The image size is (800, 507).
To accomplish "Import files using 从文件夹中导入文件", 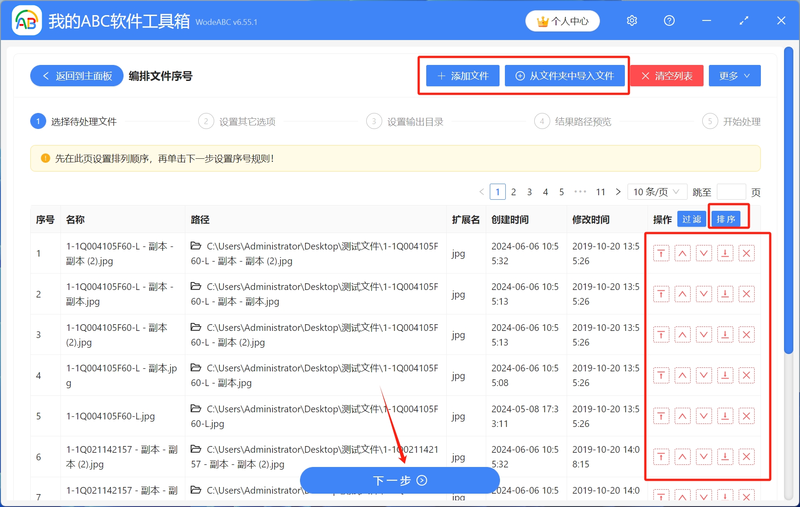I will point(565,76).
